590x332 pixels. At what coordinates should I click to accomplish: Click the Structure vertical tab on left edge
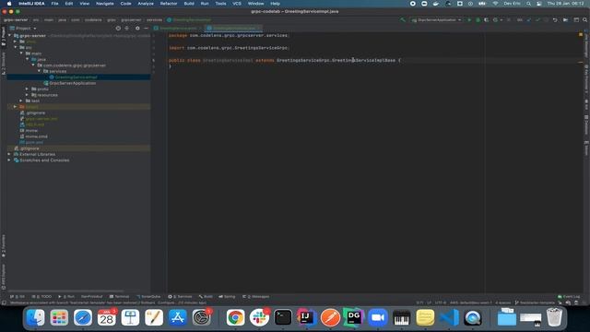[3, 64]
